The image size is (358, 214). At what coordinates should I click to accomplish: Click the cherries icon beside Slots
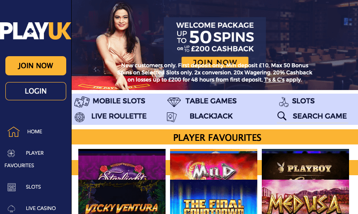(x=284, y=102)
